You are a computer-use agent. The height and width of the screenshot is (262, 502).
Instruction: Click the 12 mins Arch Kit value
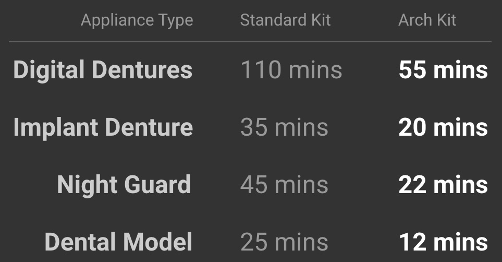point(443,242)
